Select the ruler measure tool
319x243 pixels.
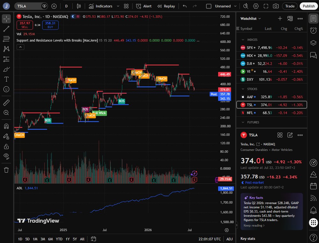(6, 103)
